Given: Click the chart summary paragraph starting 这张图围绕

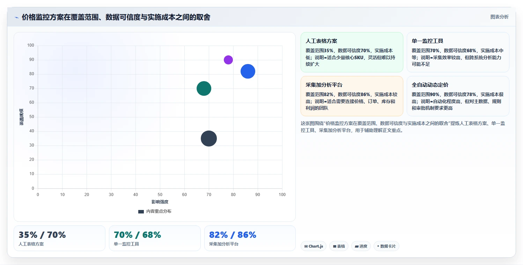Looking at the screenshot, I should point(403,127).
